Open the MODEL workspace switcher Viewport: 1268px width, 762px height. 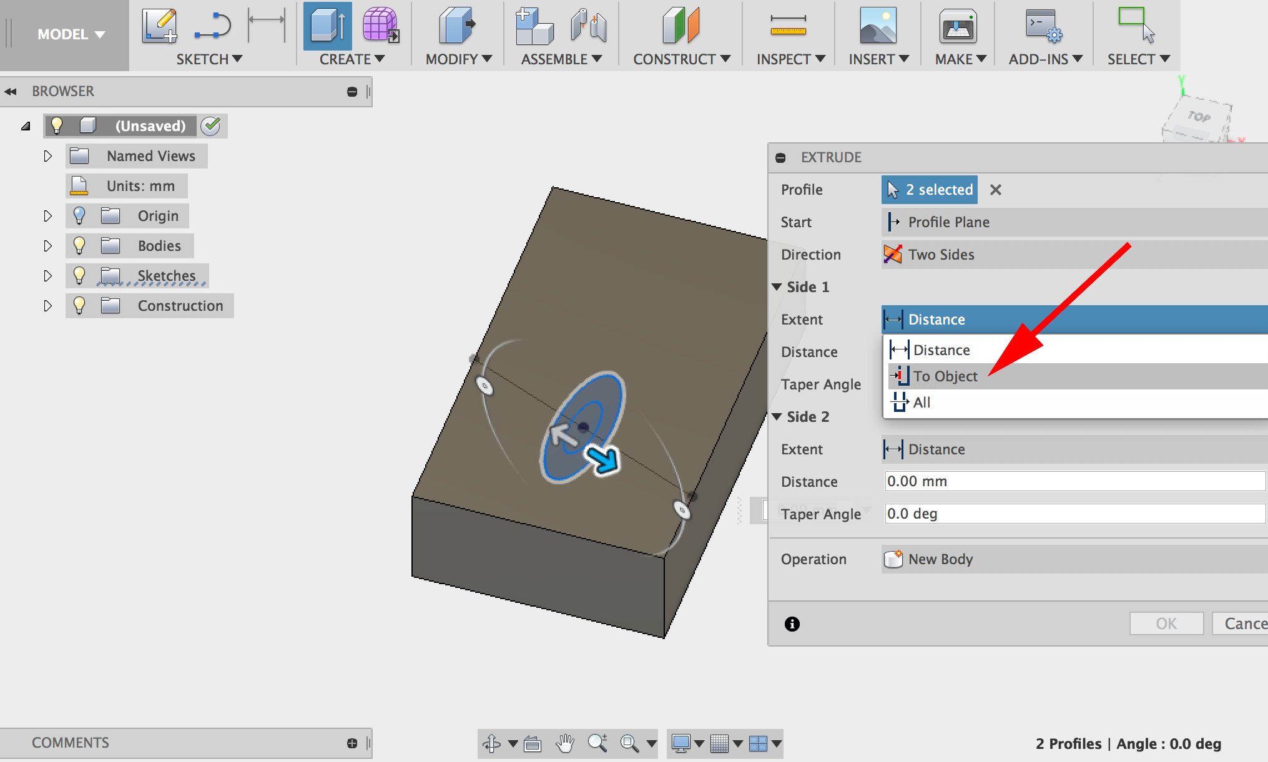[x=71, y=34]
